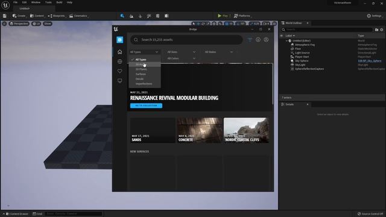Viewport: 386px width, 217px height.
Task: Open the File menu
Action: click(x=15, y=2)
